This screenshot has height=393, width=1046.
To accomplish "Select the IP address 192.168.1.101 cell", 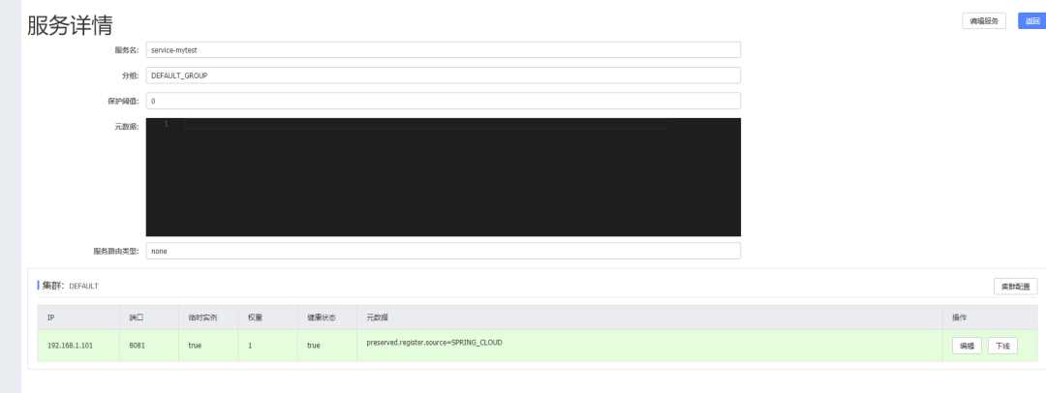I will (x=71, y=346).
